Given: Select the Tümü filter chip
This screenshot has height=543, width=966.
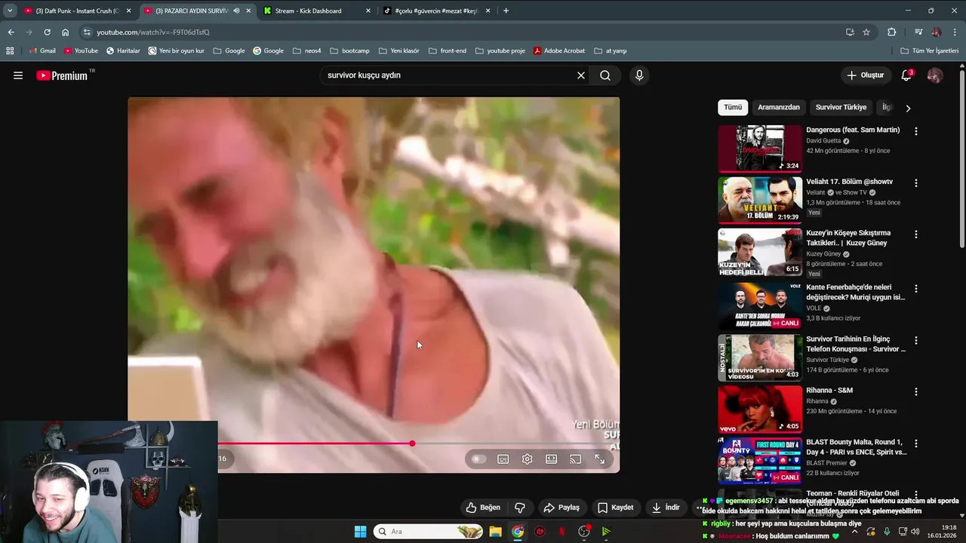Looking at the screenshot, I should coord(733,108).
